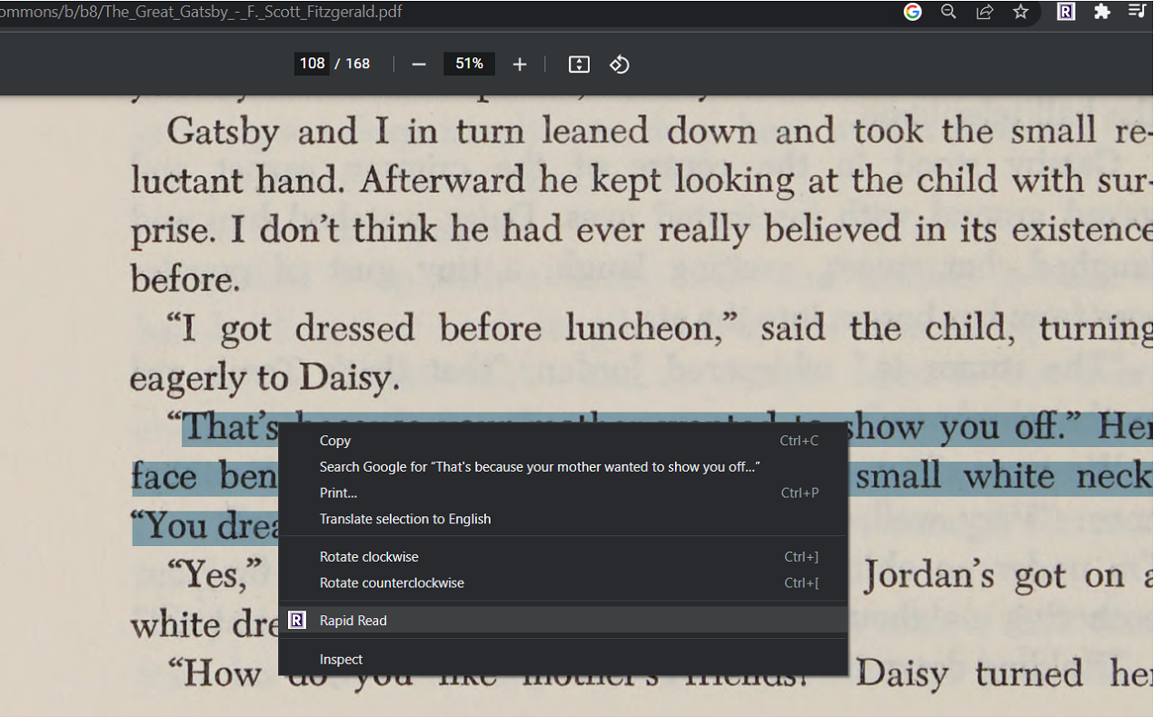Choose Rotate counterclockwise menu entry
Image resolution: width=1163 pixels, height=727 pixels.
pos(562,583)
